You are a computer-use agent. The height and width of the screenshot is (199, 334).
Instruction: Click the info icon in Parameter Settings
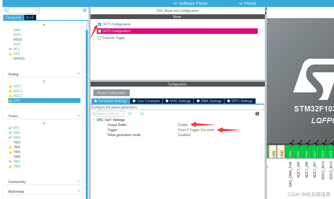[x=257, y=114]
